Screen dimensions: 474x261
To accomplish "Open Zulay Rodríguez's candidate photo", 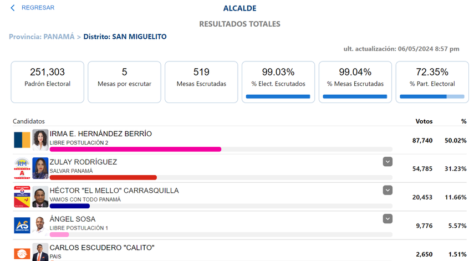I will click(40, 168).
